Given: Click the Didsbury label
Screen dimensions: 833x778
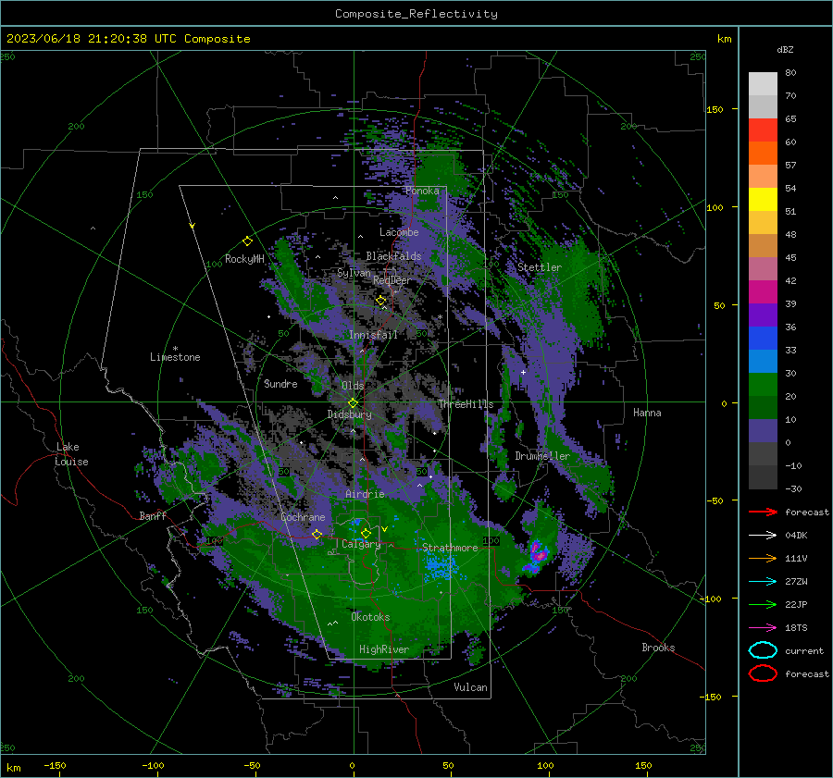Looking at the screenshot, I should 350,414.
